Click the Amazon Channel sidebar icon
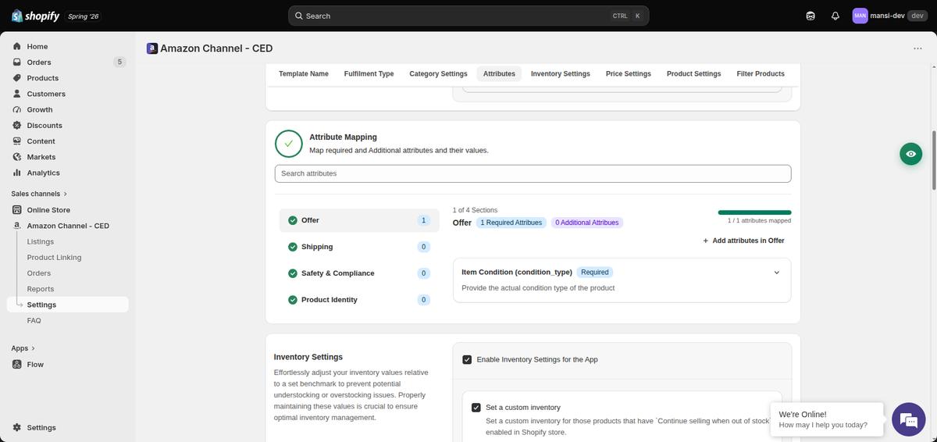937x442 pixels. pos(17,226)
